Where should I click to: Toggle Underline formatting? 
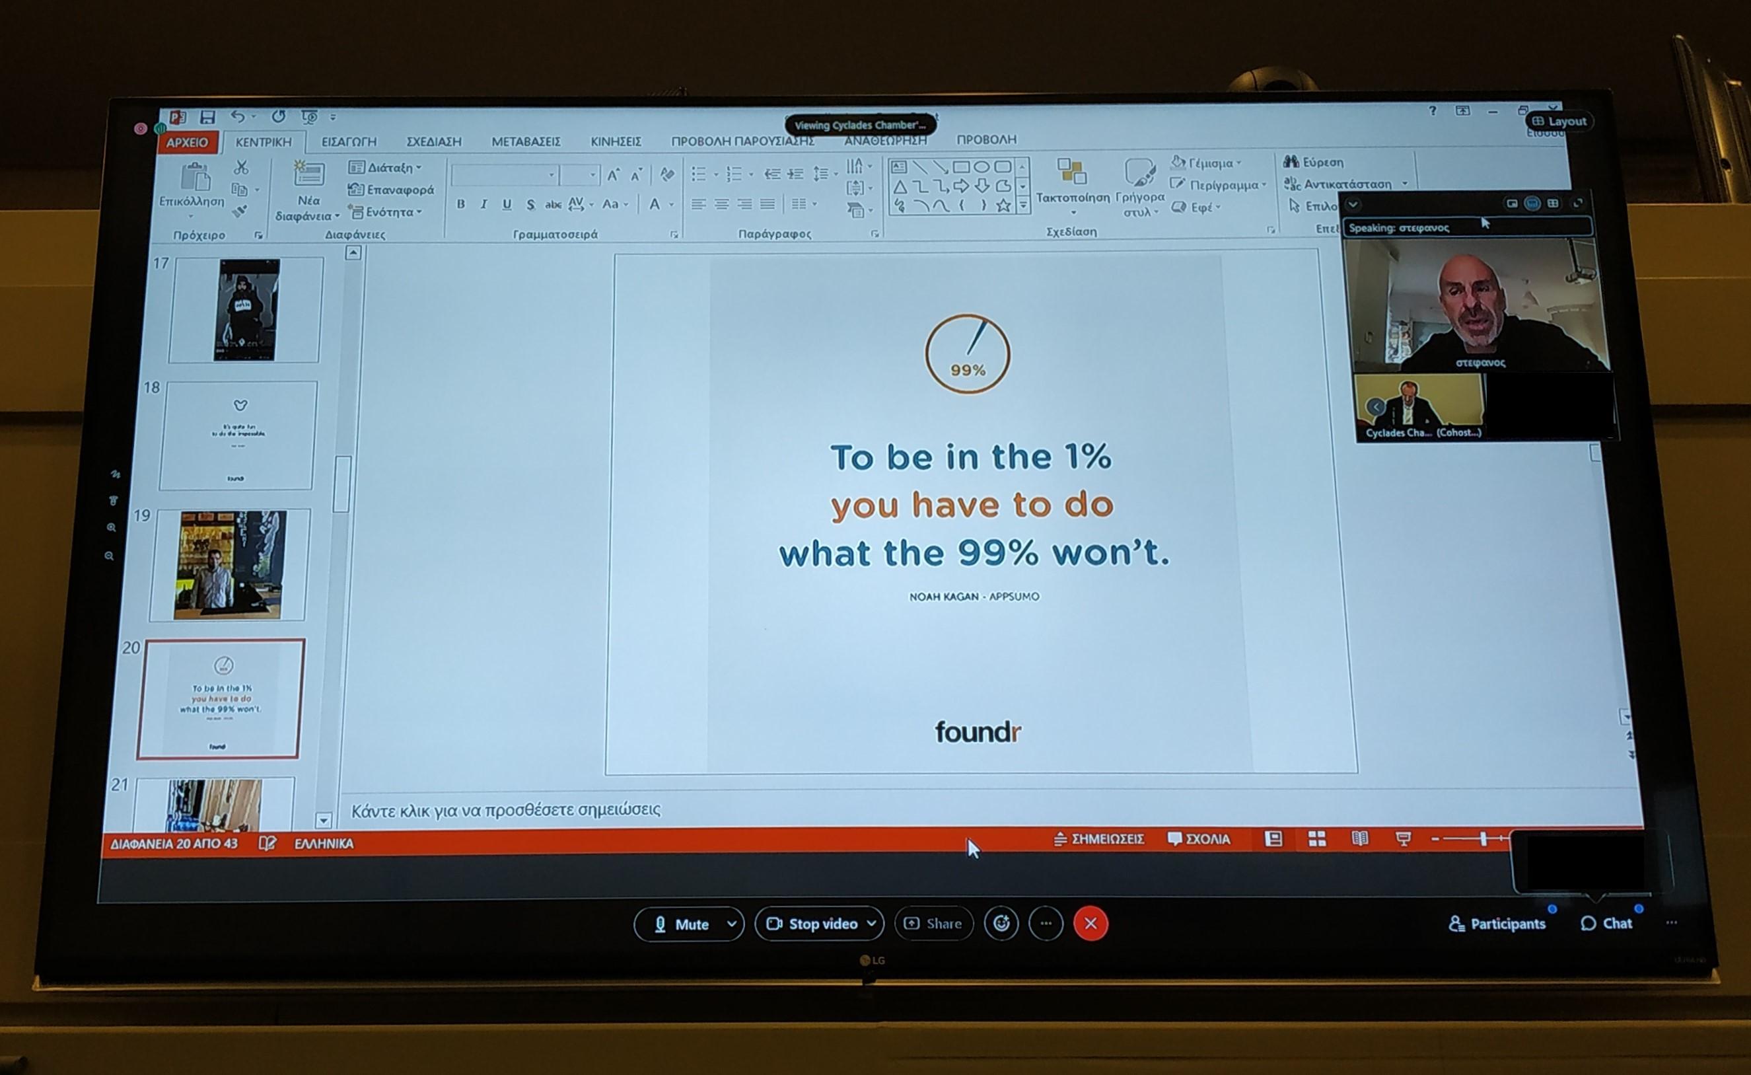(x=507, y=205)
